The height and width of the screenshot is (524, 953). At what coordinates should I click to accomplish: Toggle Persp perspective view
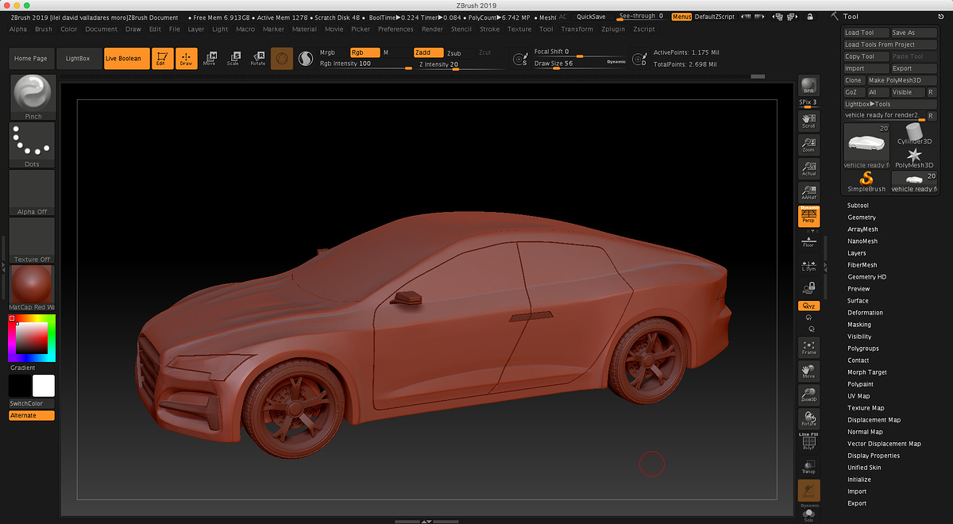tap(808, 216)
